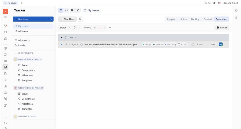
Task: Open the cloud drive icon in the sidebar
Action: [5, 92]
